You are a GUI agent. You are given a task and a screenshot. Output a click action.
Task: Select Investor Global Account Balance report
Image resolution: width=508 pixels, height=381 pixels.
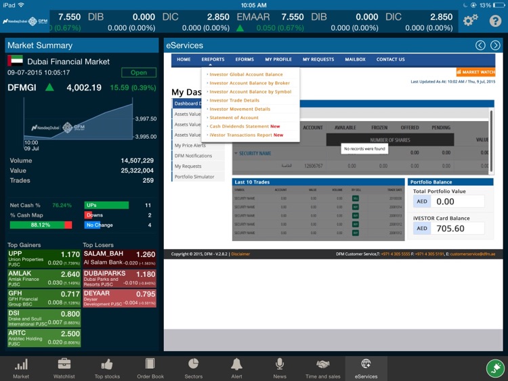(x=246, y=74)
